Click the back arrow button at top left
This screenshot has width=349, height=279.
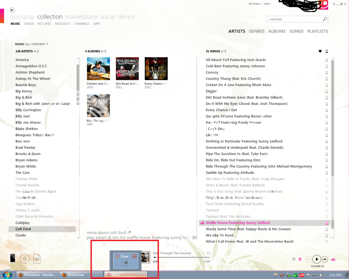click(x=12, y=10)
